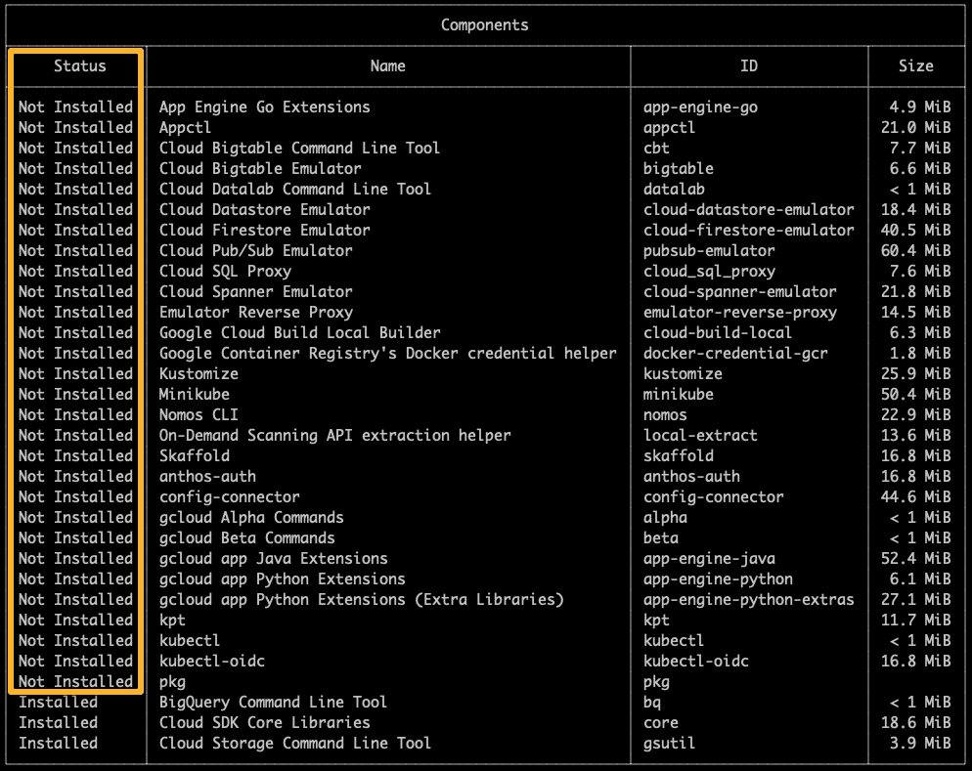The height and width of the screenshot is (771, 972).
Task: Select the Components table title
Action: [484, 24]
